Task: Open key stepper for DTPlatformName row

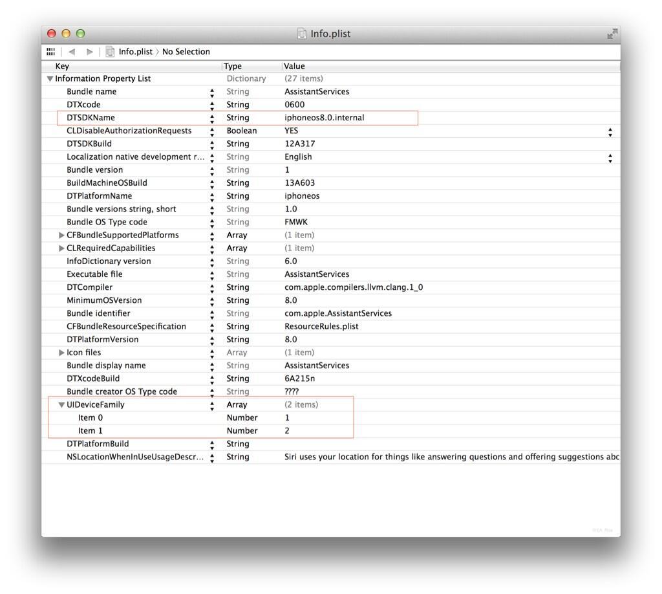Action: 212,197
